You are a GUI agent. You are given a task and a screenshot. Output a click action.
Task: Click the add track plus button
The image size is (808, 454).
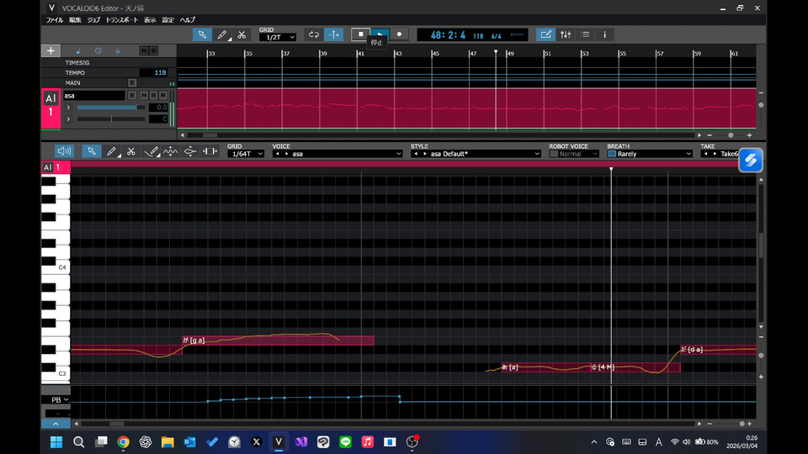click(50, 51)
